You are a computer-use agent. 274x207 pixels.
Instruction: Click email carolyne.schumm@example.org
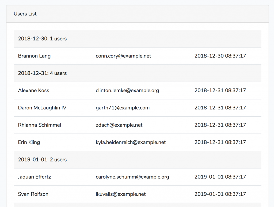(132, 177)
